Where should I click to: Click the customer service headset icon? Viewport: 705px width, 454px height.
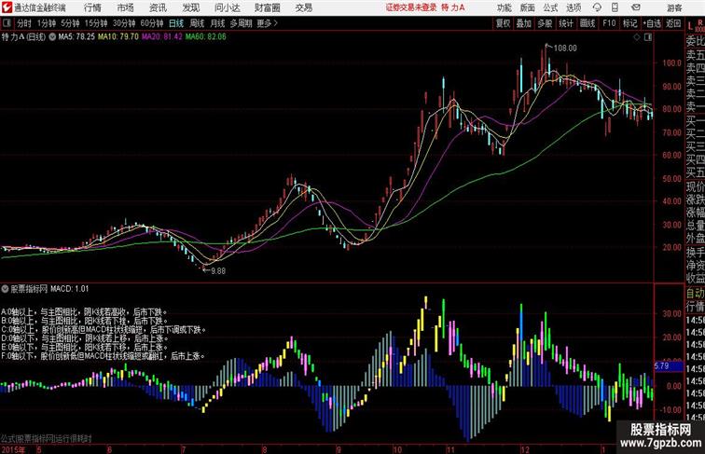(x=597, y=7)
